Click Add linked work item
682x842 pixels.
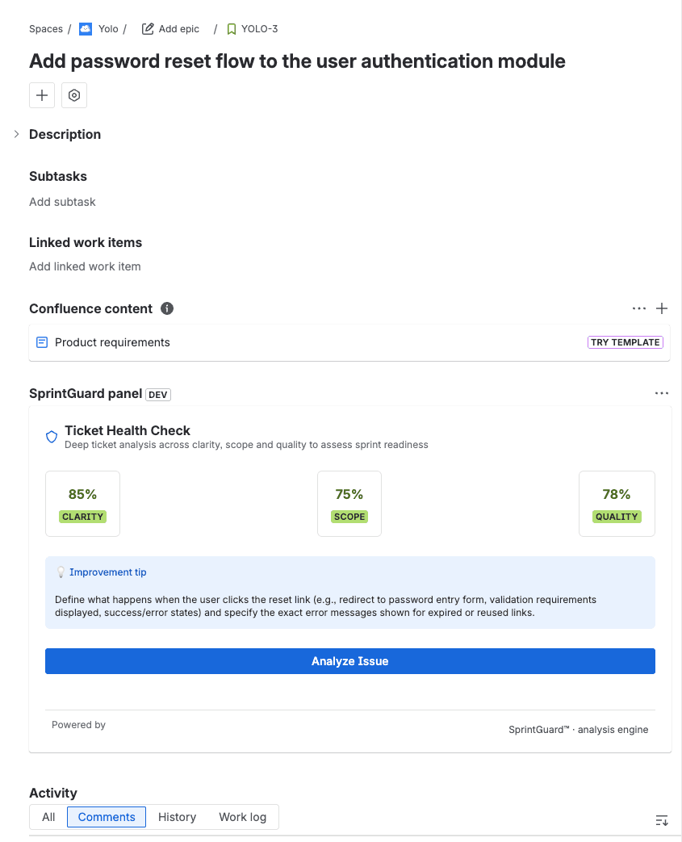pyautogui.click(x=85, y=266)
